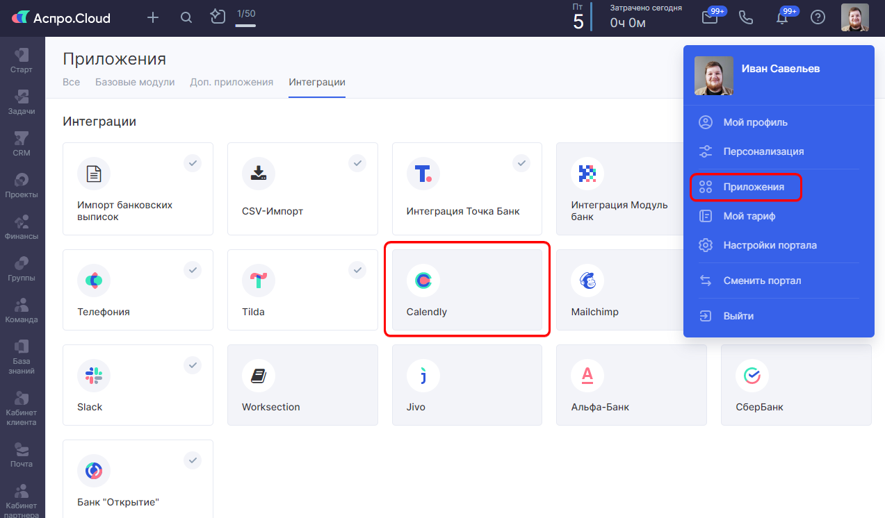Image resolution: width=885 pixels, height=518 pixels.
Task: Open Почта in left sidebar
Action: pyautogui.click(x=22, y=455)
